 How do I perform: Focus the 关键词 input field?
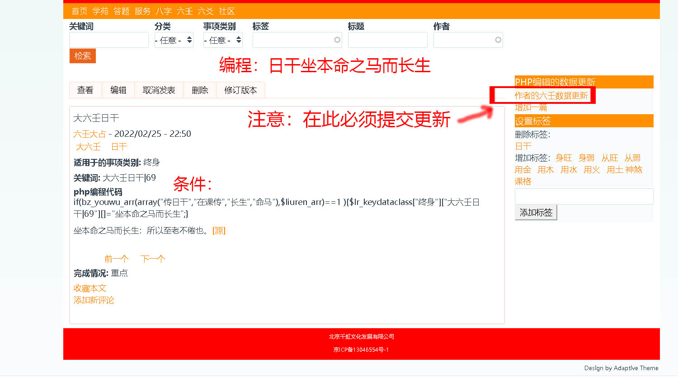coord(108,40)
